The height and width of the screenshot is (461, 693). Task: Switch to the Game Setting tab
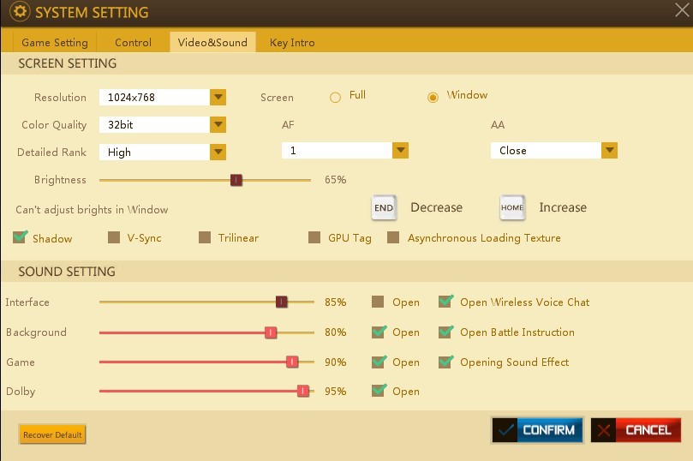(x=55, y=42)
